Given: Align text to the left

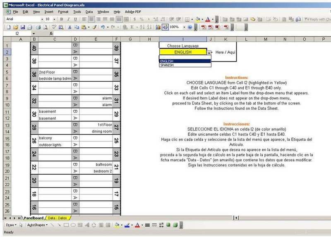Looking at the screenshot, I should (x=84, y=19).
